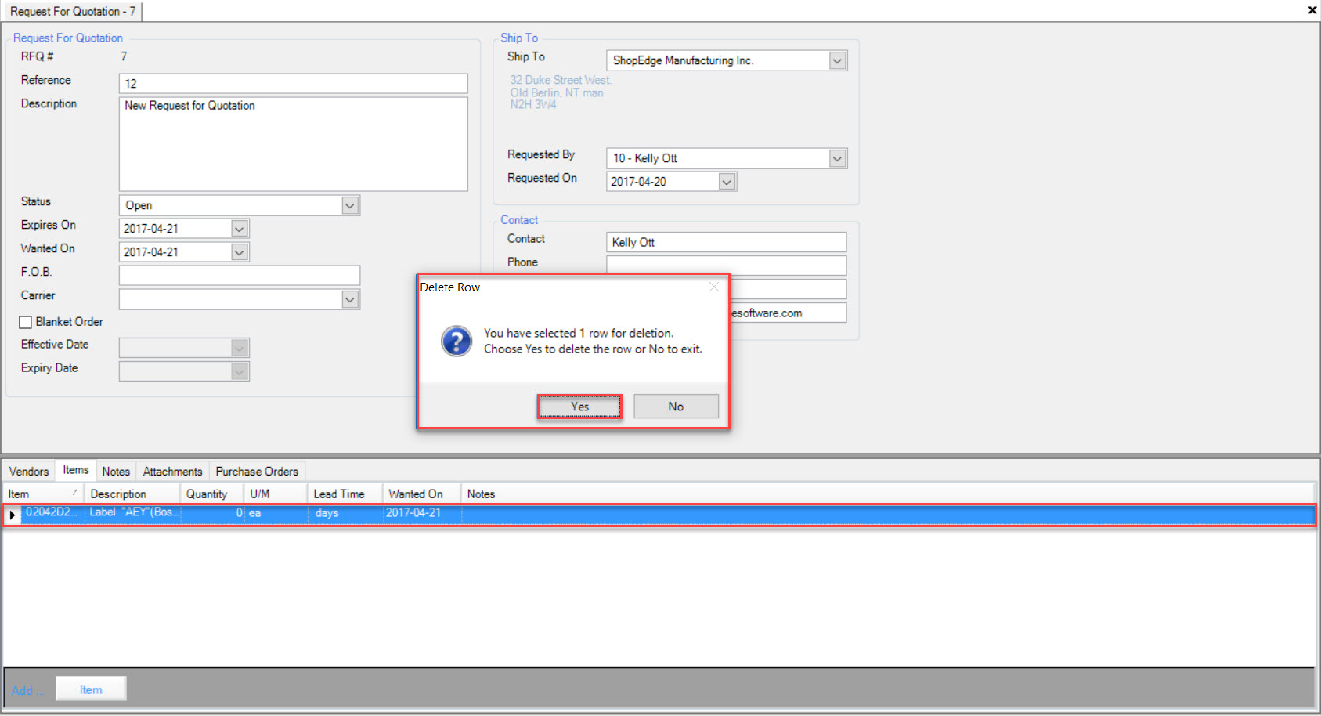Toggle the Blanket Order checkbox
Screen dimensions: 1321x716
coord(26,322)
